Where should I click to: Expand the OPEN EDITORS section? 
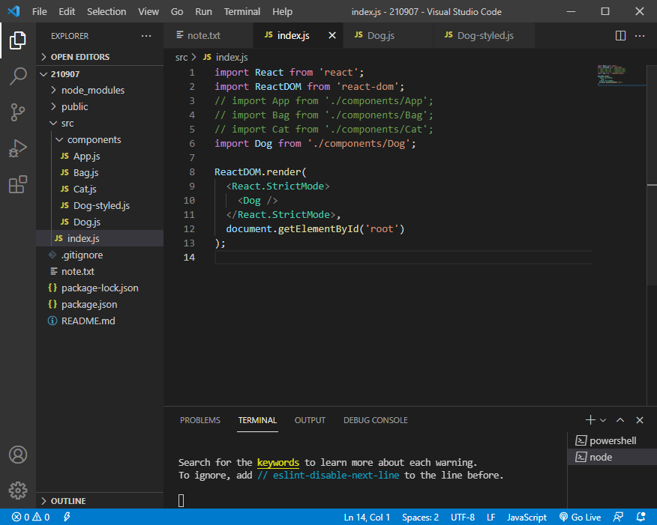click(x=100, y=57)
